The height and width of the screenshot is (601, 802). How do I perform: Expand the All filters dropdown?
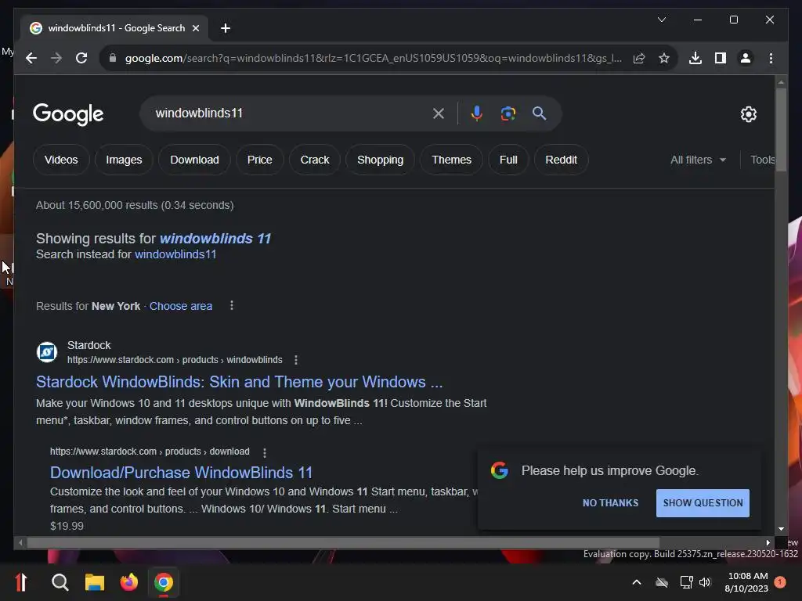[698, 160]
